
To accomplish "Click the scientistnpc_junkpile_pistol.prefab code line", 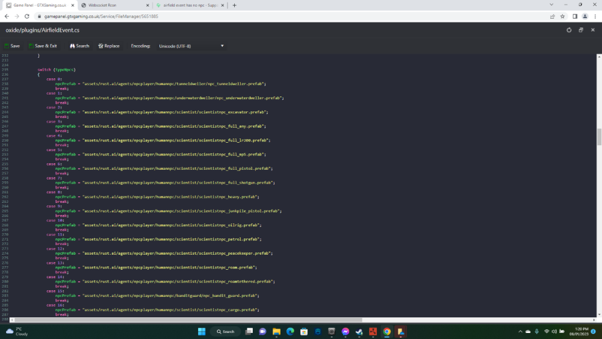I will [x=168, y=211].
